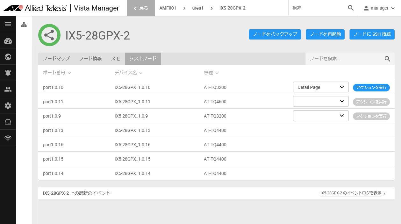The image size is (401, 224).
Task: Open action dropdown for port1.0.9 row
Action: [321, 116]
